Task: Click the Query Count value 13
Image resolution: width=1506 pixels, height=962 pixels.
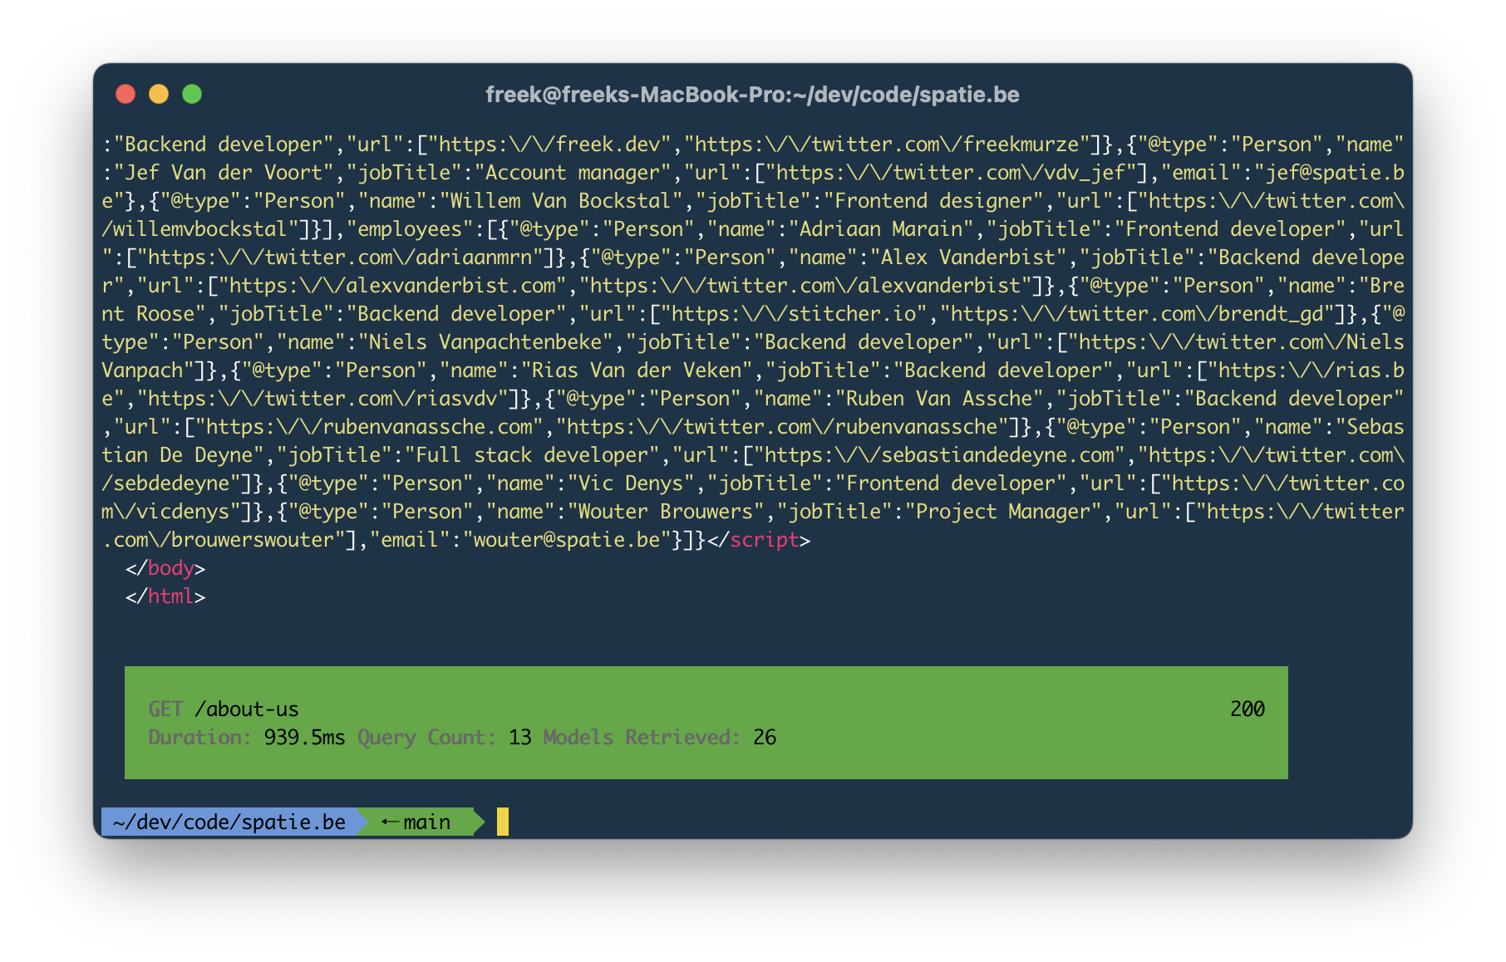Action: click(520, 738)
